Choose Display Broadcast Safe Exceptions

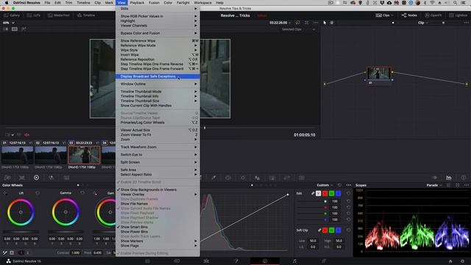point(157,77)
